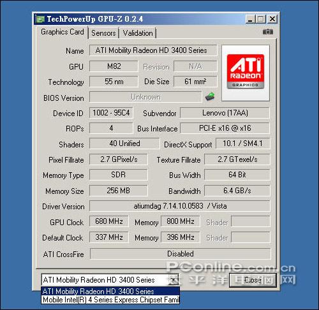319x310 pixels.
Task: Click the Close button
Action: click(x=253, y=280)
